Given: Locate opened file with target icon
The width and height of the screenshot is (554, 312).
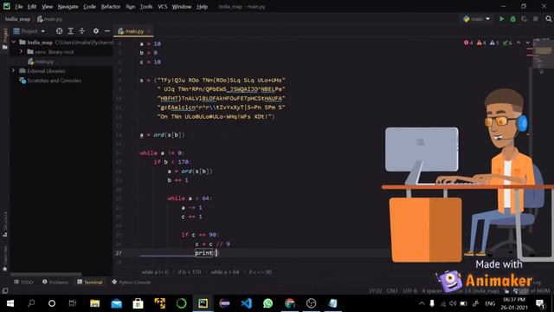Looking at the screenshot, I should pos(60,31).
